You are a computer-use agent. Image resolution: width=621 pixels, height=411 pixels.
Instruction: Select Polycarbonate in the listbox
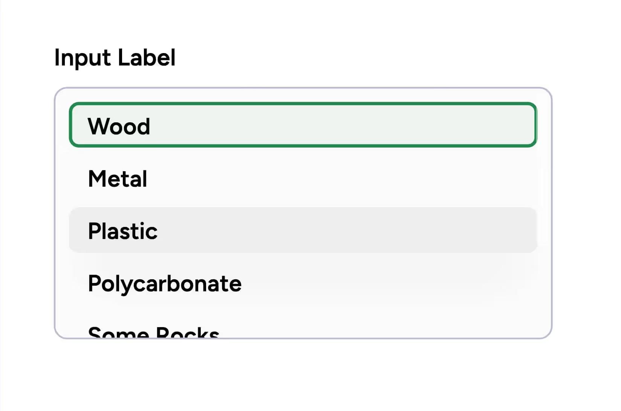(303, 283)
